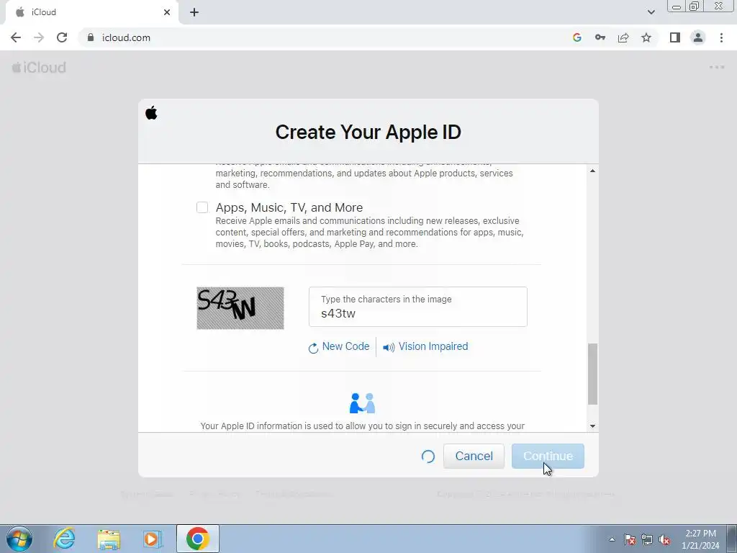Open the Action Center flag icon

click(x=630, y=539)
